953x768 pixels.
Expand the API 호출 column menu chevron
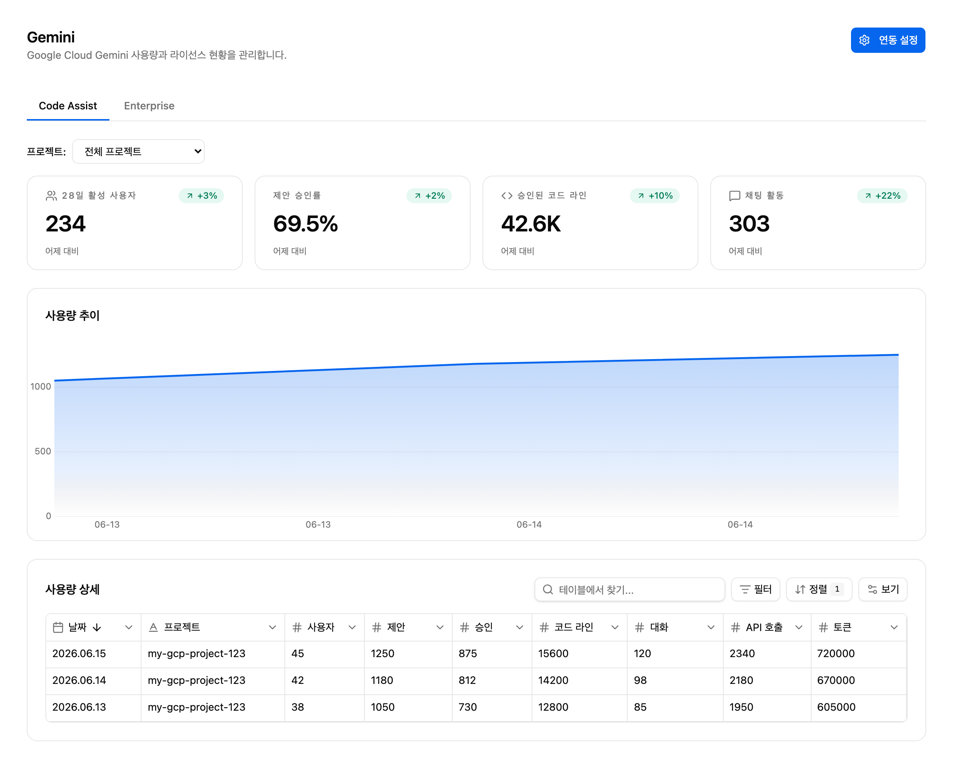pos(799,627)
